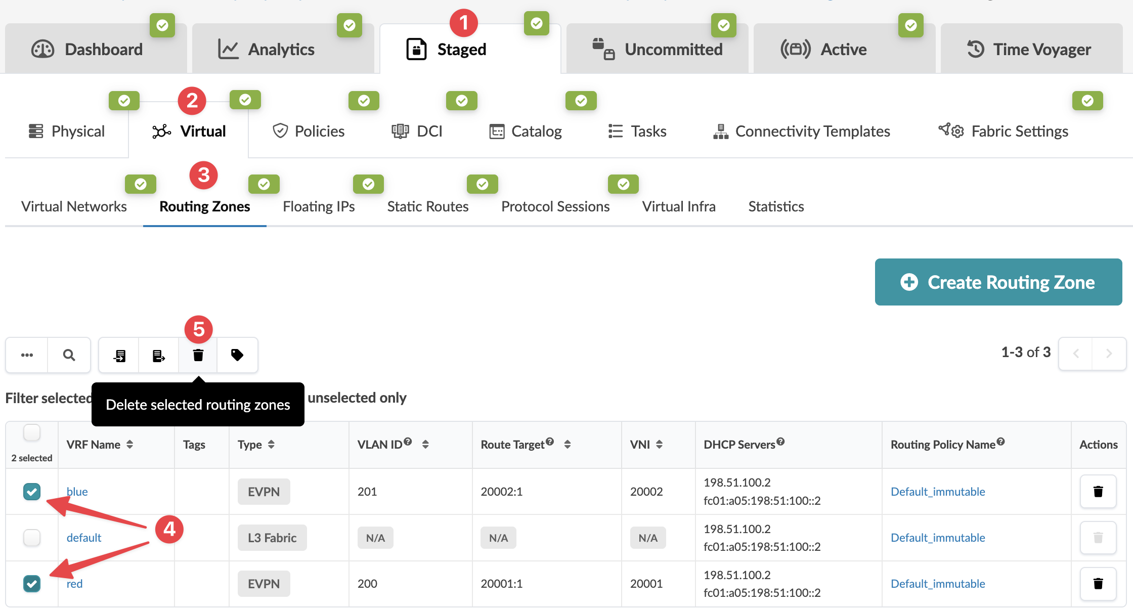Click the delete selected routing zones trash icon
Viewport: 1133px width, 610px height.
pos(198,355)
